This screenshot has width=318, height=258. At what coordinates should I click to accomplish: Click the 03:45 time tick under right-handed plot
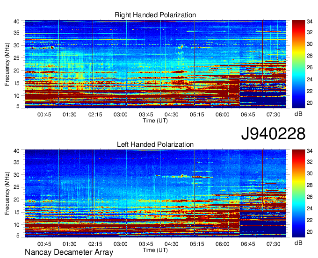click(x=146, y=115)
